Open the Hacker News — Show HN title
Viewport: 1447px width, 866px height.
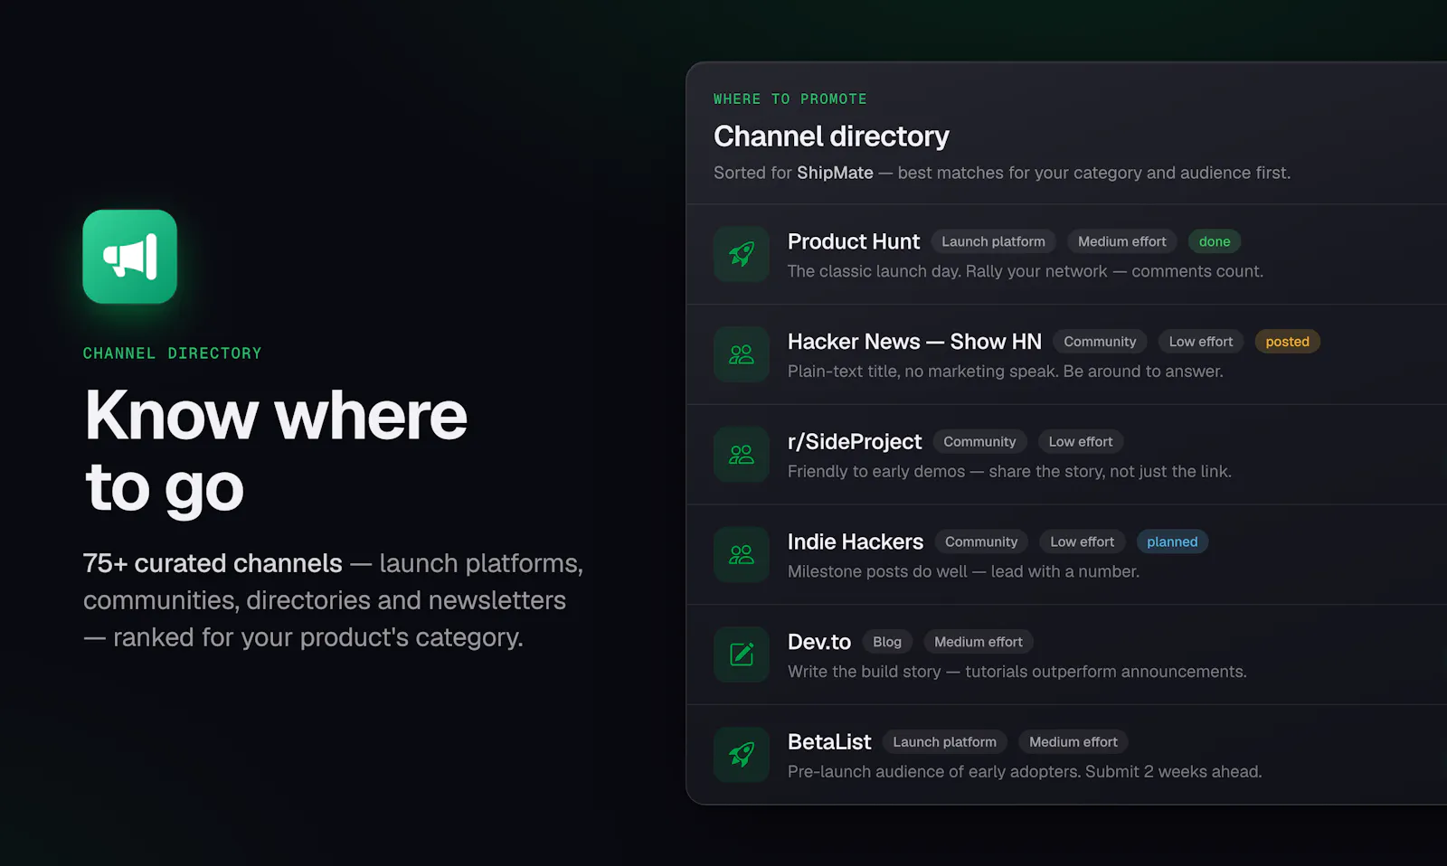(914, 342)
